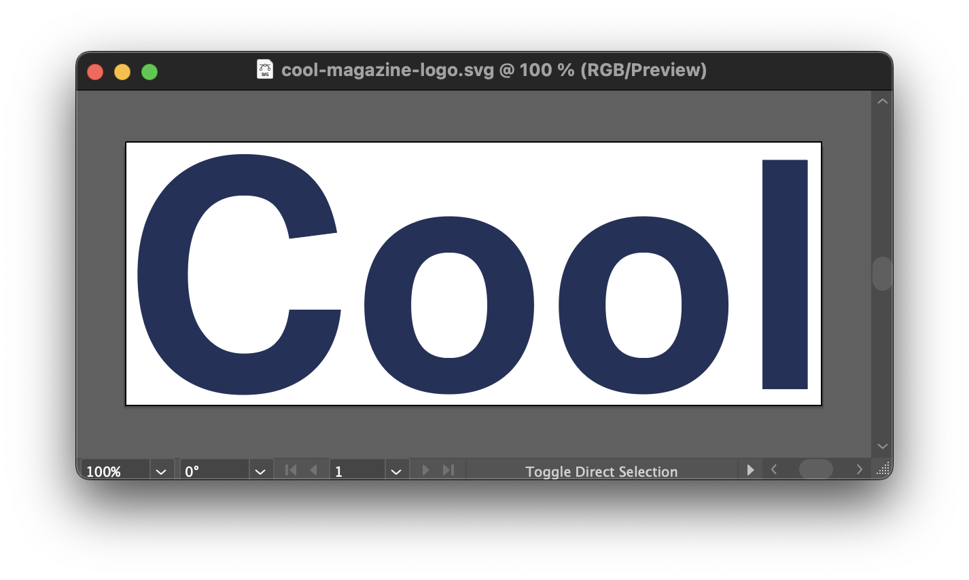The image size is (969, 580).
Task: Go to last artboard button
Action: pyautogui.click(x=448, y=470)
